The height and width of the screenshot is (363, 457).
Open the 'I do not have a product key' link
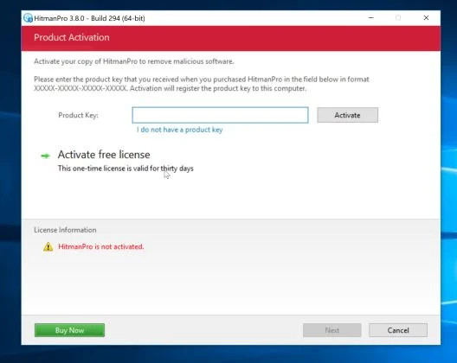click(180, 130)
